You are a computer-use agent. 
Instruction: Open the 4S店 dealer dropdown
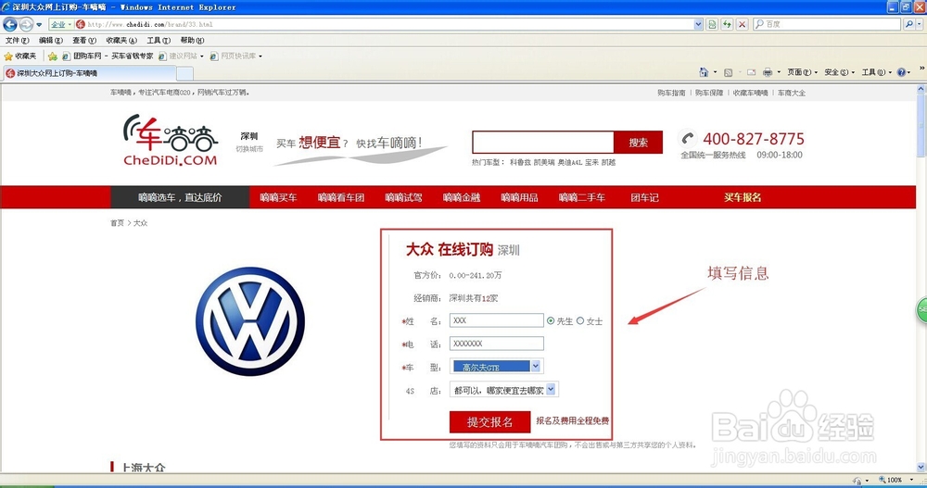pos(503,389)
